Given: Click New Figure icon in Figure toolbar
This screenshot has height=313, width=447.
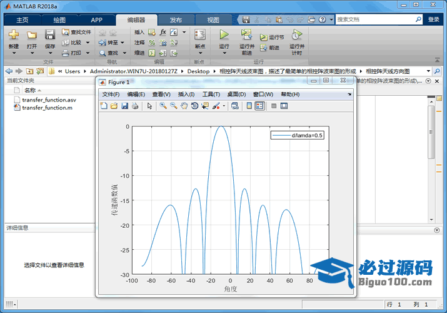Looking at the screenshot, I should pyautogui.click(x=104, y=106).
